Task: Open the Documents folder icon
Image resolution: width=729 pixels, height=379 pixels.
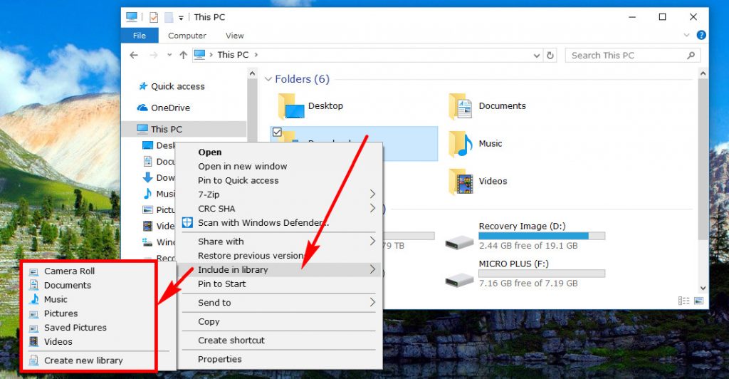Action: click(461, 106)
